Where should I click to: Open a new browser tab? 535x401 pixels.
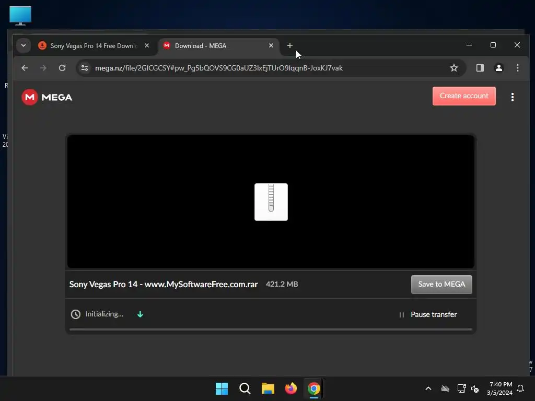pos(289,45)
